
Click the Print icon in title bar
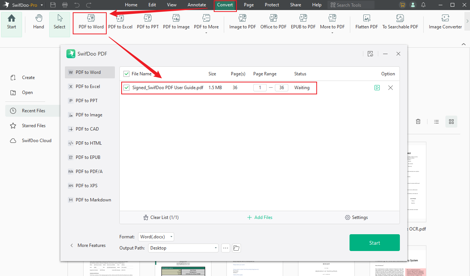click(65, 5)
